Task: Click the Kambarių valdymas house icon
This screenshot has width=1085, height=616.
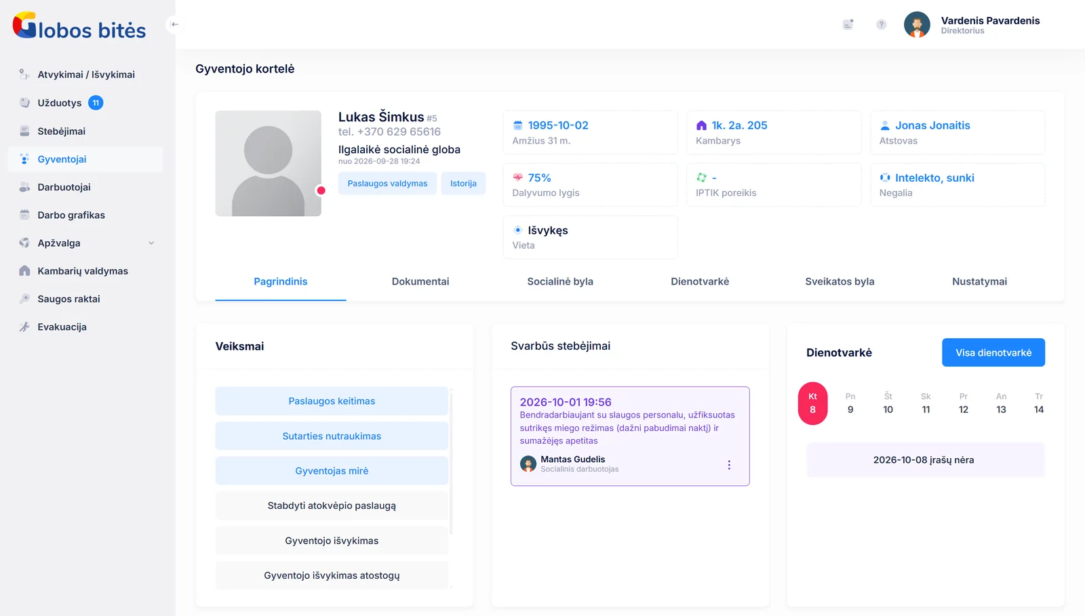Action: (x=24, y=271)
